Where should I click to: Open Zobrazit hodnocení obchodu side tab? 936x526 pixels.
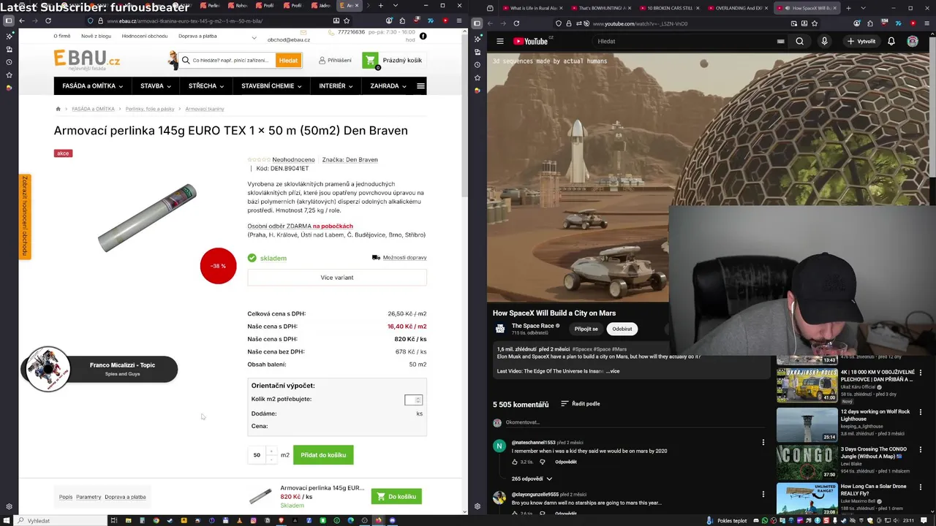(25, 216)
